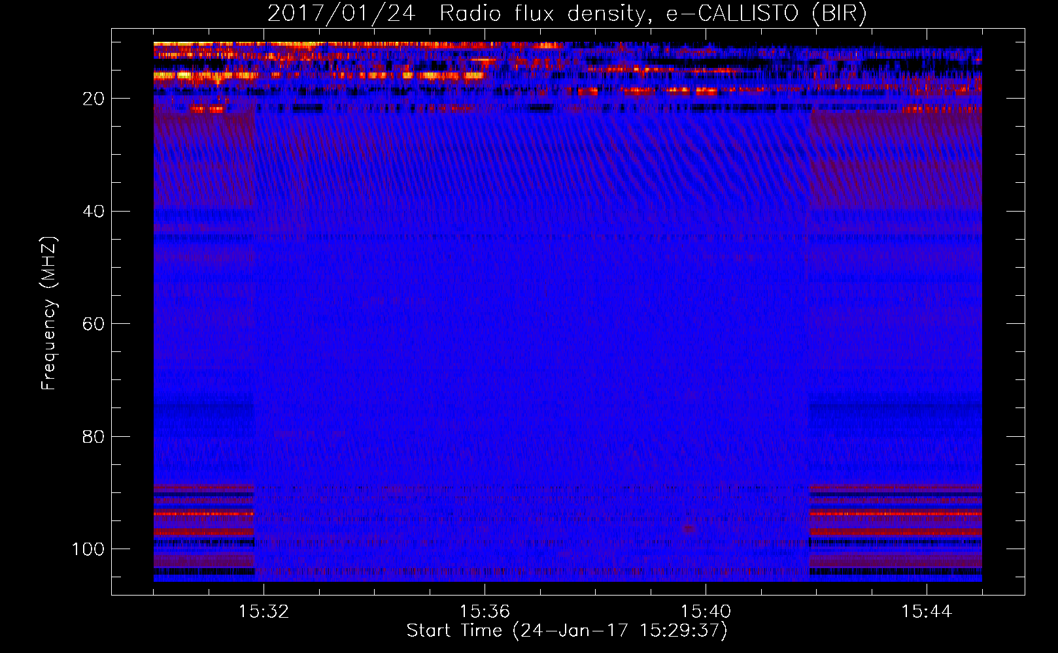Click the plot title "2017/01/24 Radio flux density, e-CALLISTO (BIR)"
Viewport: 1058px width, 653px height.
coord(567,14)
